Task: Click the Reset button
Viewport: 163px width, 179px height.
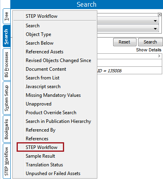Action: coord(125,42)
